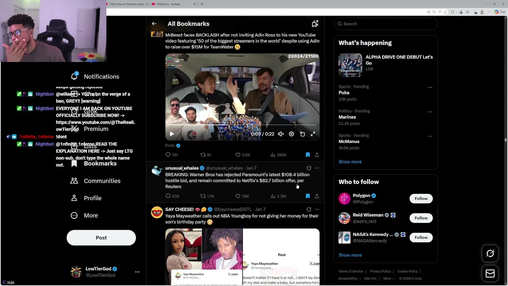Image resolution: width=508 pixels, height=286 pixels.
Task: Open Grok floating button
Action: click(490, 253)
